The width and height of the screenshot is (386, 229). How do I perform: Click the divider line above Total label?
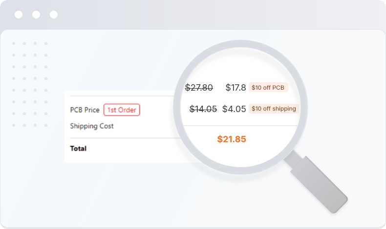coord(122,138)
